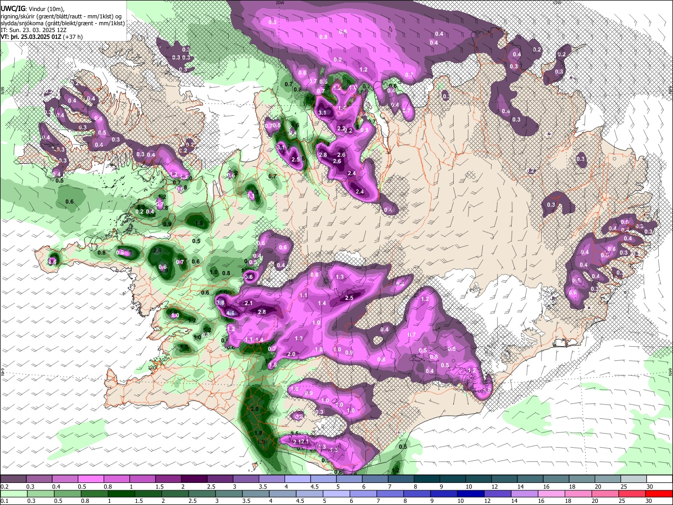Click the 'rigning/skúrir' description line in header
This screenshot has height=505, width=673.
(61, 16)
